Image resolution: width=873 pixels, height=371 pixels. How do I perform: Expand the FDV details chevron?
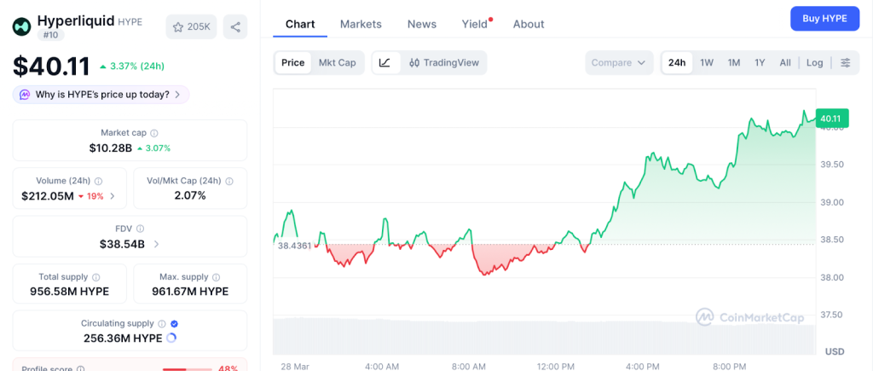(156, 244)
